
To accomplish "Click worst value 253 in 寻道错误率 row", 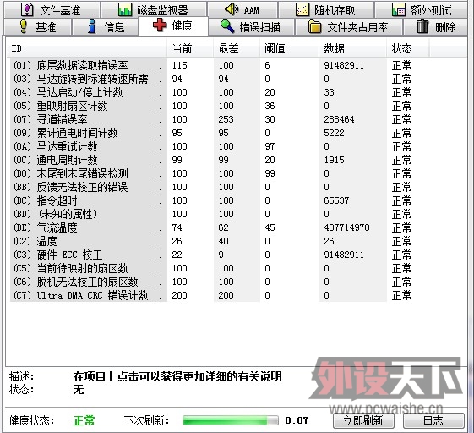I will pos(226,119).
